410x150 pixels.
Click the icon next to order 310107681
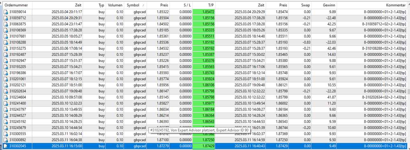(x=6, y=36)
